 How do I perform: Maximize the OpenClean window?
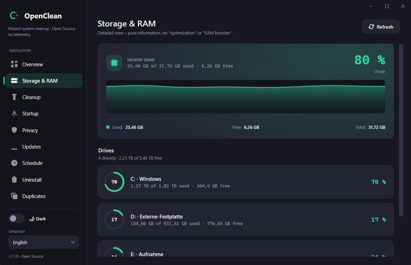(387, 6)
